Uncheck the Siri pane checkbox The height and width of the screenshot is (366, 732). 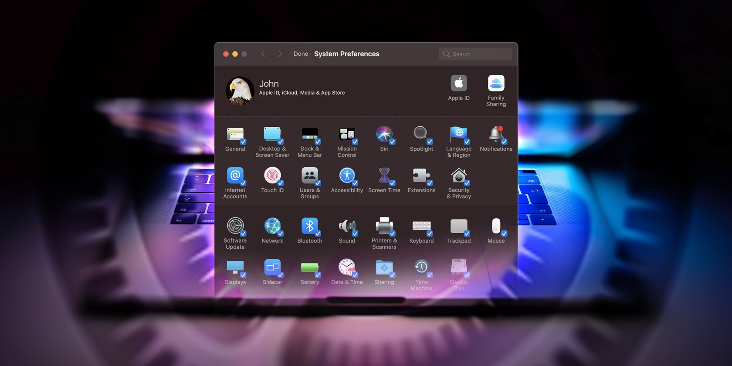(x=392, y=142)
